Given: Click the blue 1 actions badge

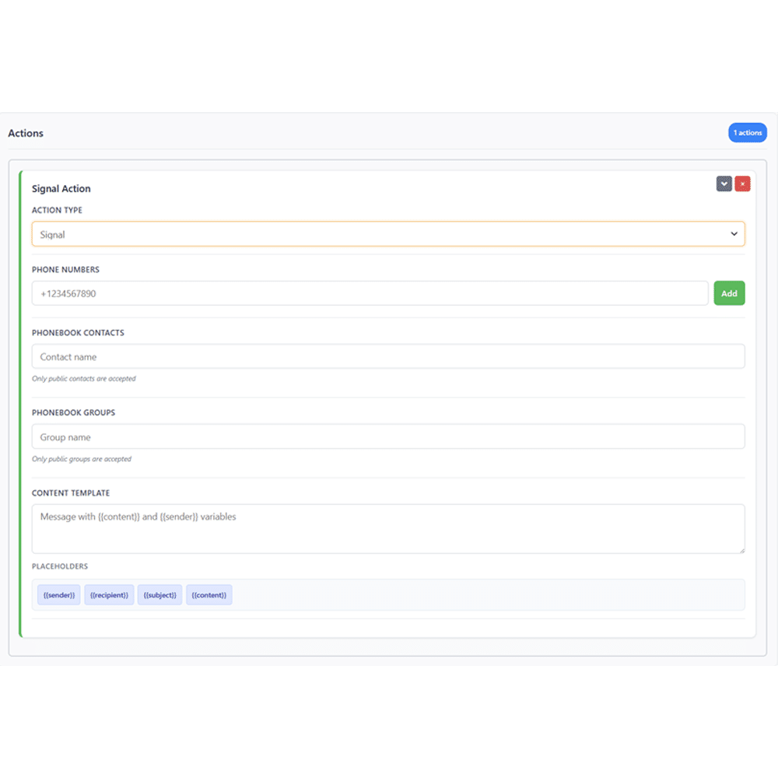Looking at the screenshot, I should (747, 132).
